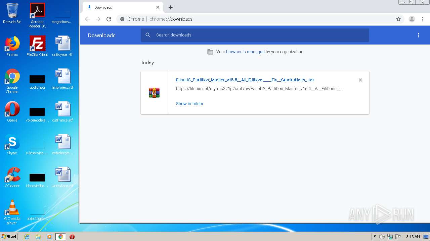The width and height of the screenshot is (430, 241).
Task: Open the media player taskbar icon
Action: (x=49, y=237)
